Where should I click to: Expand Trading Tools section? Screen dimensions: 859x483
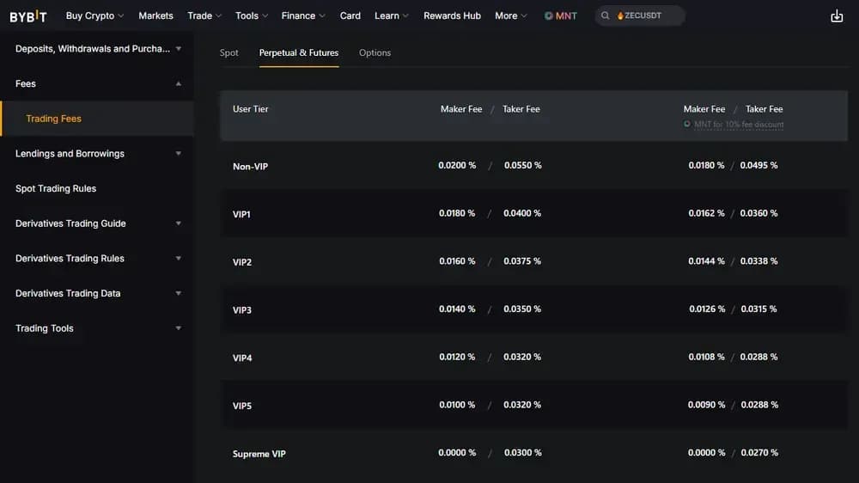[x=97, y=328]
